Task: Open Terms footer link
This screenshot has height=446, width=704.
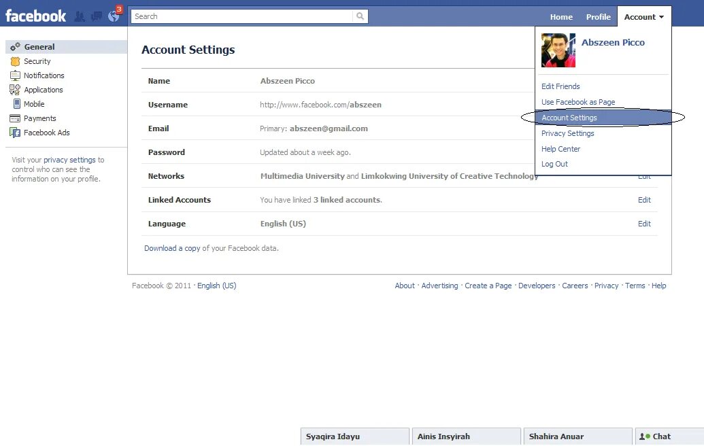Action: (x=635, y=286)
